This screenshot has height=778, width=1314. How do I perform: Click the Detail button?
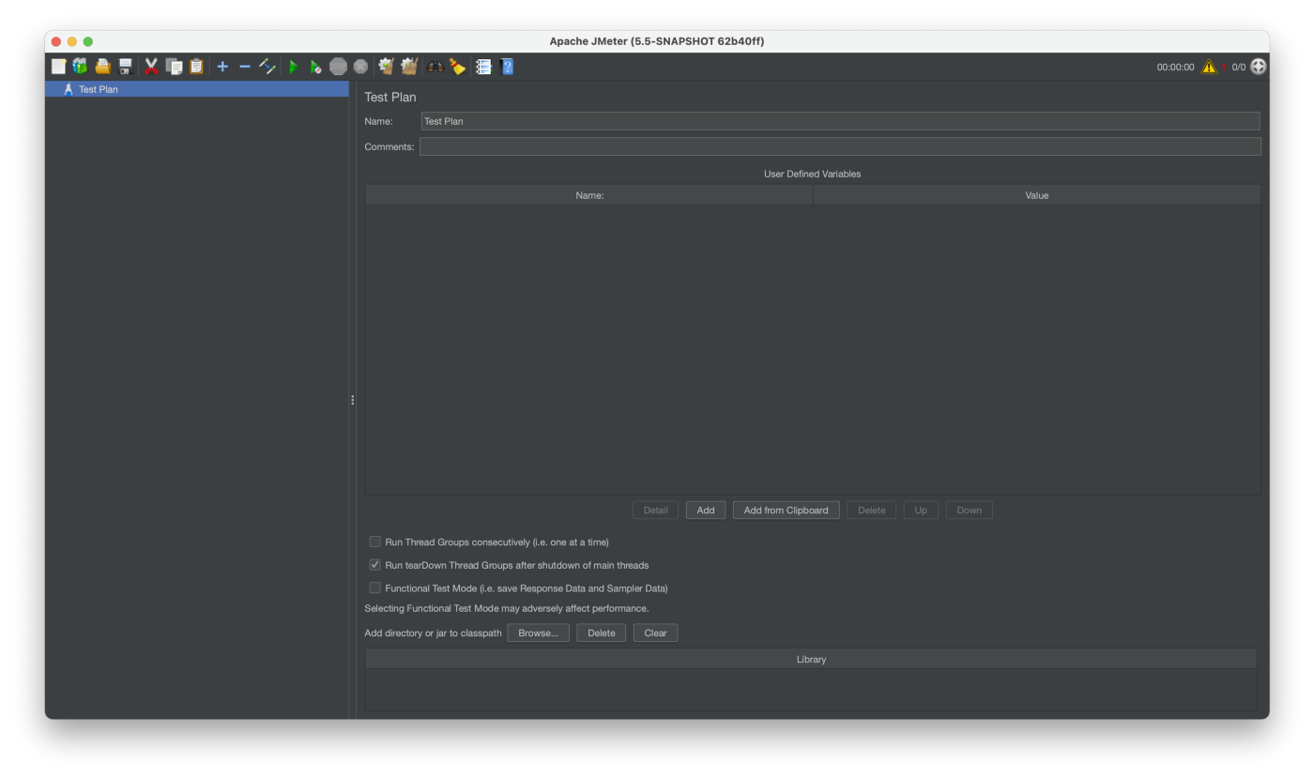click(x=656, y=511)
